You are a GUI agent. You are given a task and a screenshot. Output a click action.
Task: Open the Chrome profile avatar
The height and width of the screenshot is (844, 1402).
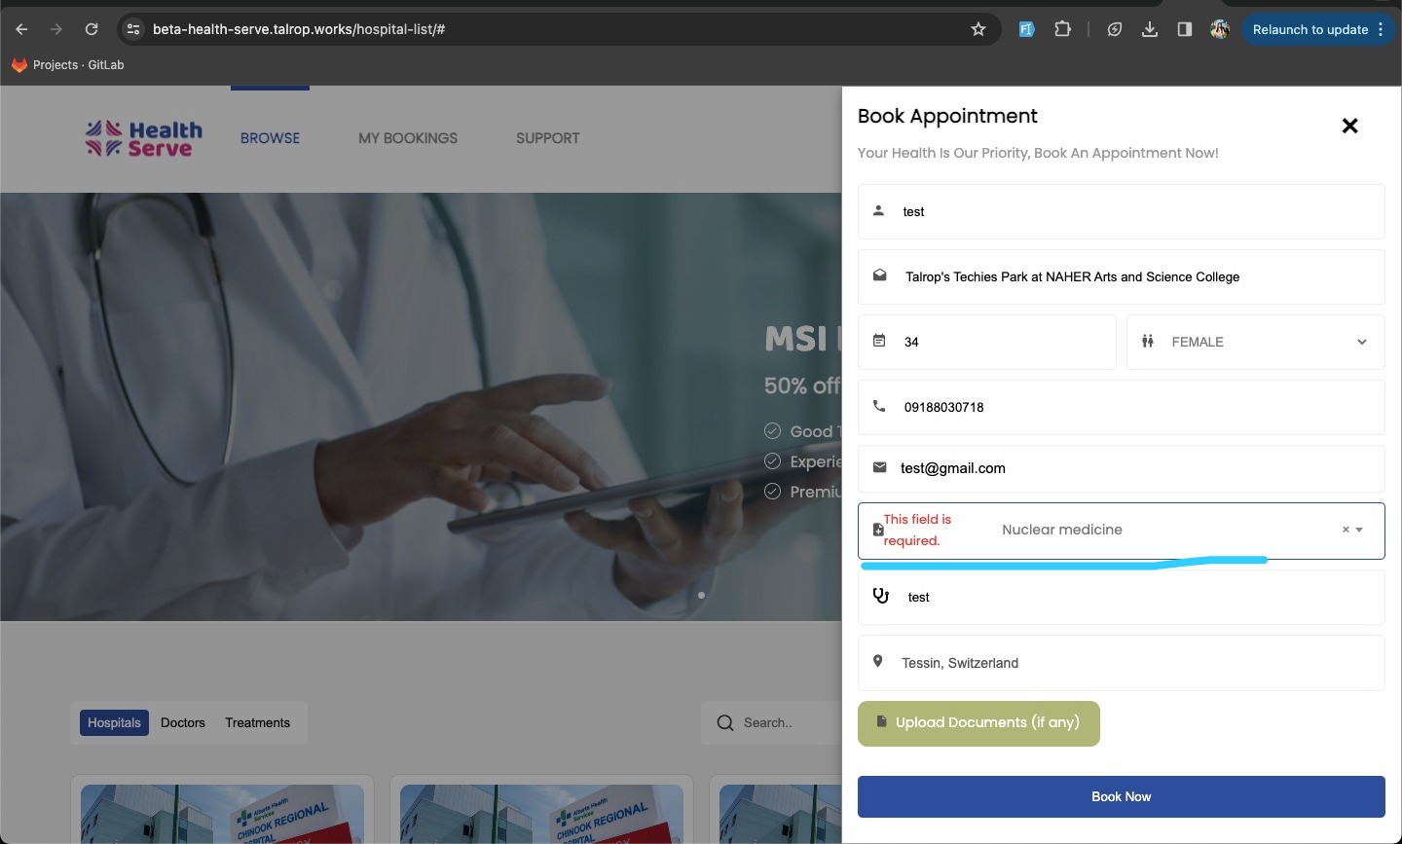point(1220,29)
